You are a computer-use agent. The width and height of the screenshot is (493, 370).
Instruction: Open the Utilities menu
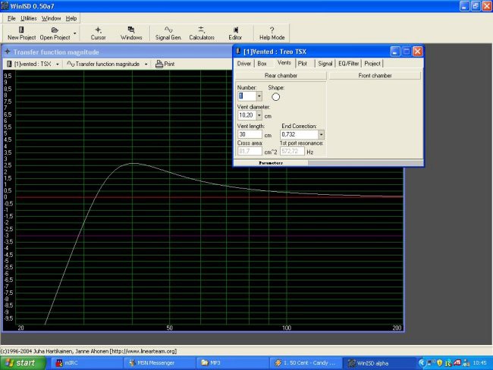click(x=29, y=18)
